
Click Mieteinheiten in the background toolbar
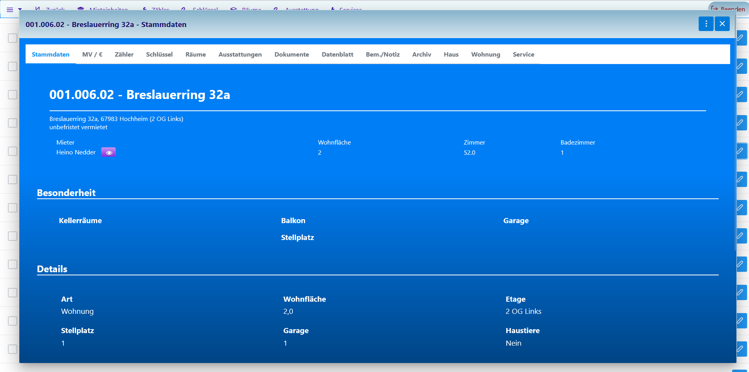102,9
